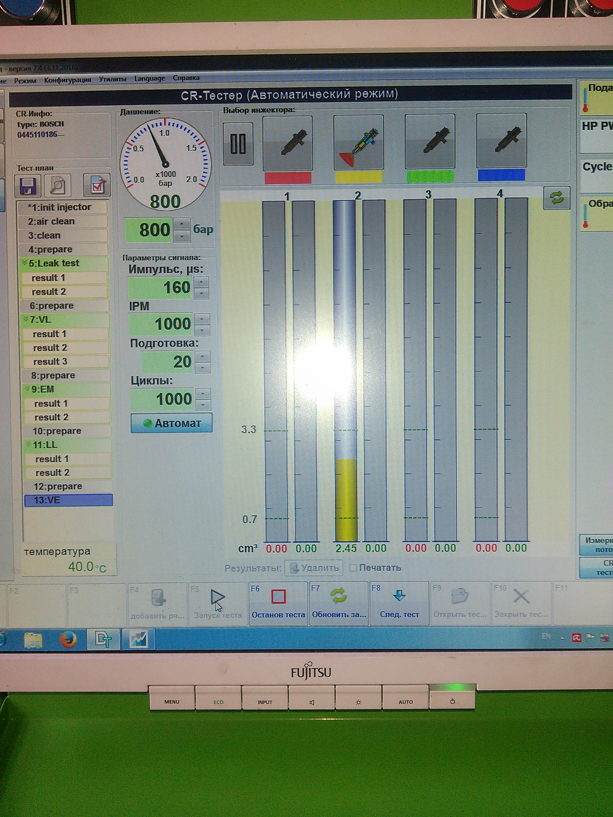
Task: Select injector 3 above the green bar
Action: point(429,142)
